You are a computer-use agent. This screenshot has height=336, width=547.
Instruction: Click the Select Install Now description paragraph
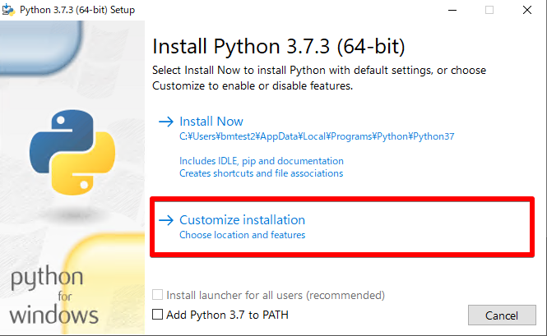pyautogui.click(x=319, y=78)
